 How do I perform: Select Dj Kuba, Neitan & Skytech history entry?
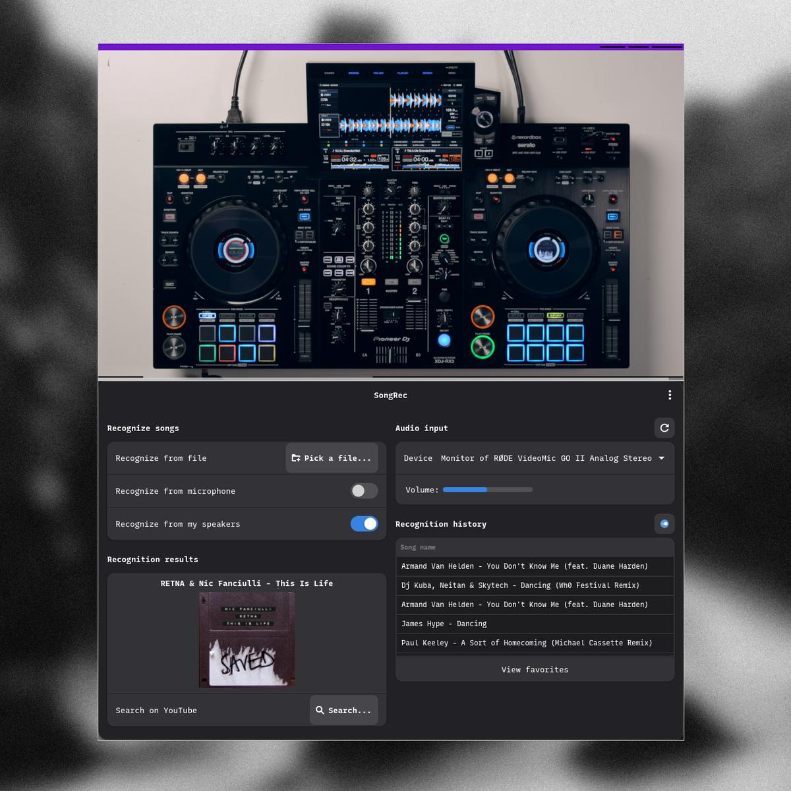520,585
